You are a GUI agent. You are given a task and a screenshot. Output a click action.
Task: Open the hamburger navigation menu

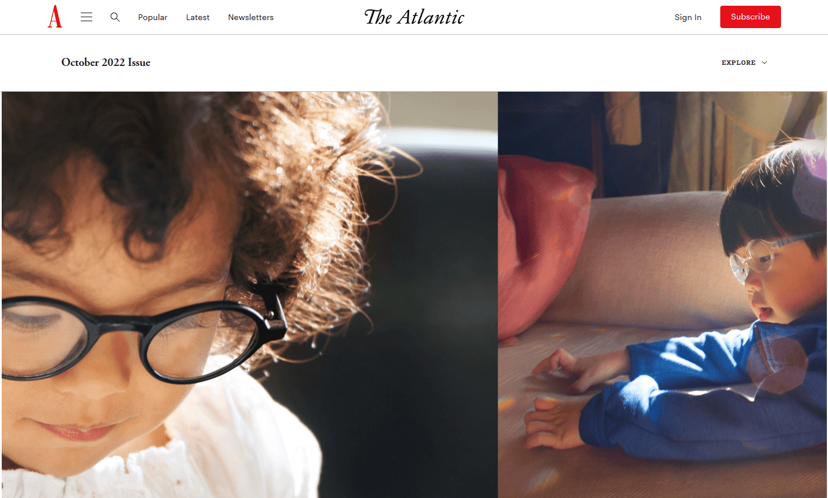tap(87, 17)
